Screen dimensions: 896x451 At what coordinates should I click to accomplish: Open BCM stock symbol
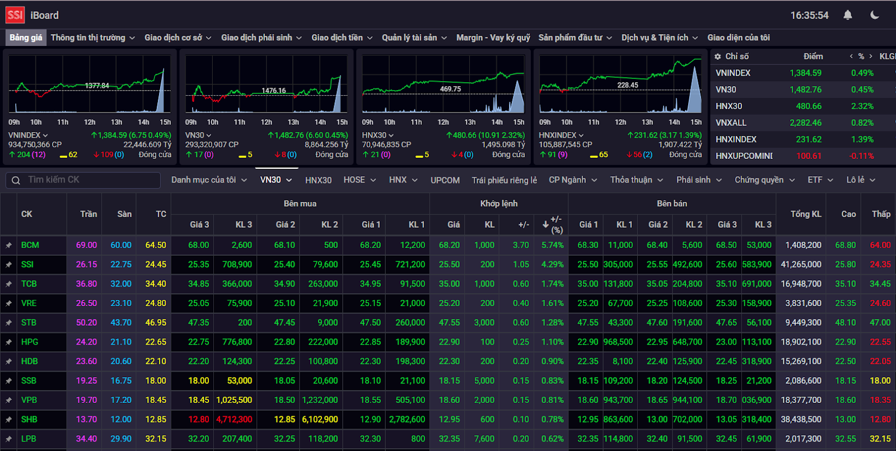(x=30, y=245)
